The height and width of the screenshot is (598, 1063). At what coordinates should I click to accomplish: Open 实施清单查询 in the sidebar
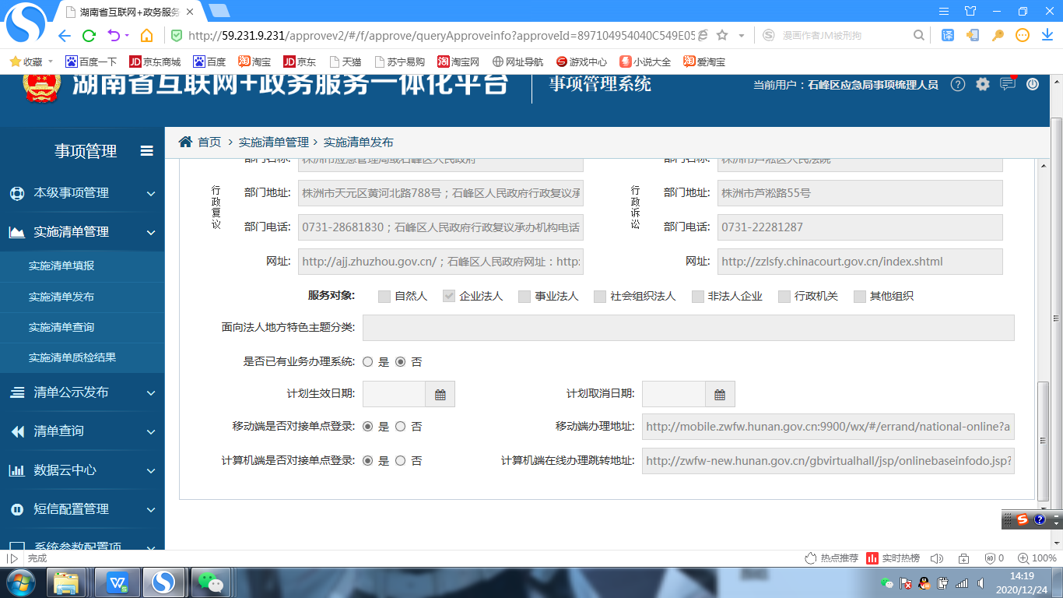61,327
